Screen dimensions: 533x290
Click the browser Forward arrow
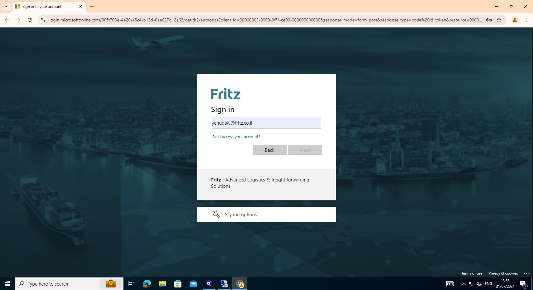point(18,20)
